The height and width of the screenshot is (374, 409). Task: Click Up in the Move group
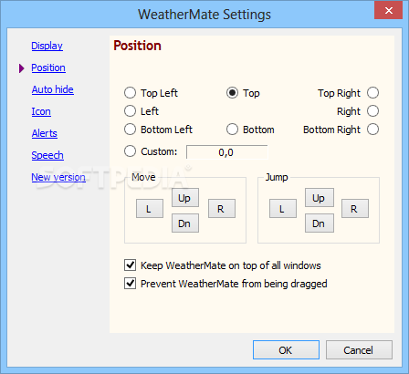(x=185, y=198)
